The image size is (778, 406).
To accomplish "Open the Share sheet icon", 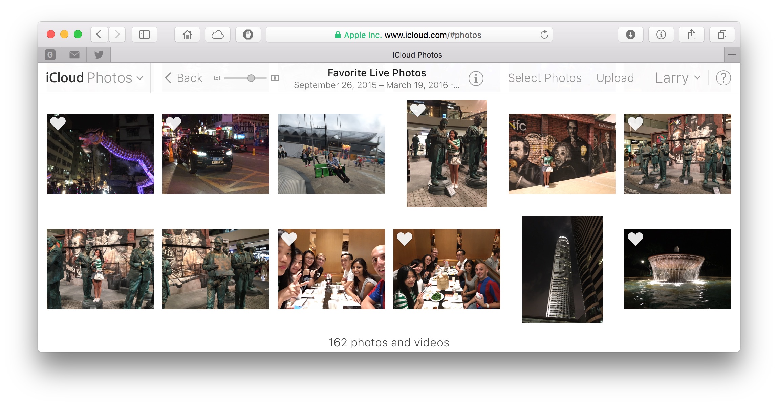I will pyautogui.click(x=692, y=34).
